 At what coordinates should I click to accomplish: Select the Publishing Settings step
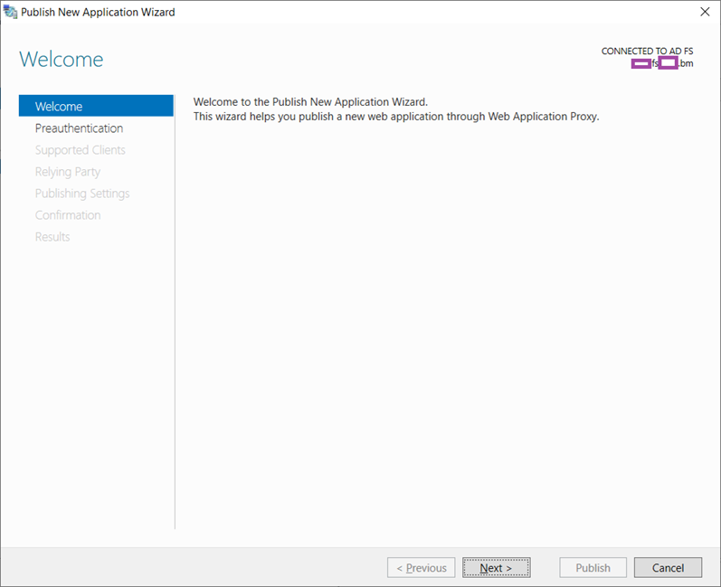pyautogui.click(x=82, y=194)
